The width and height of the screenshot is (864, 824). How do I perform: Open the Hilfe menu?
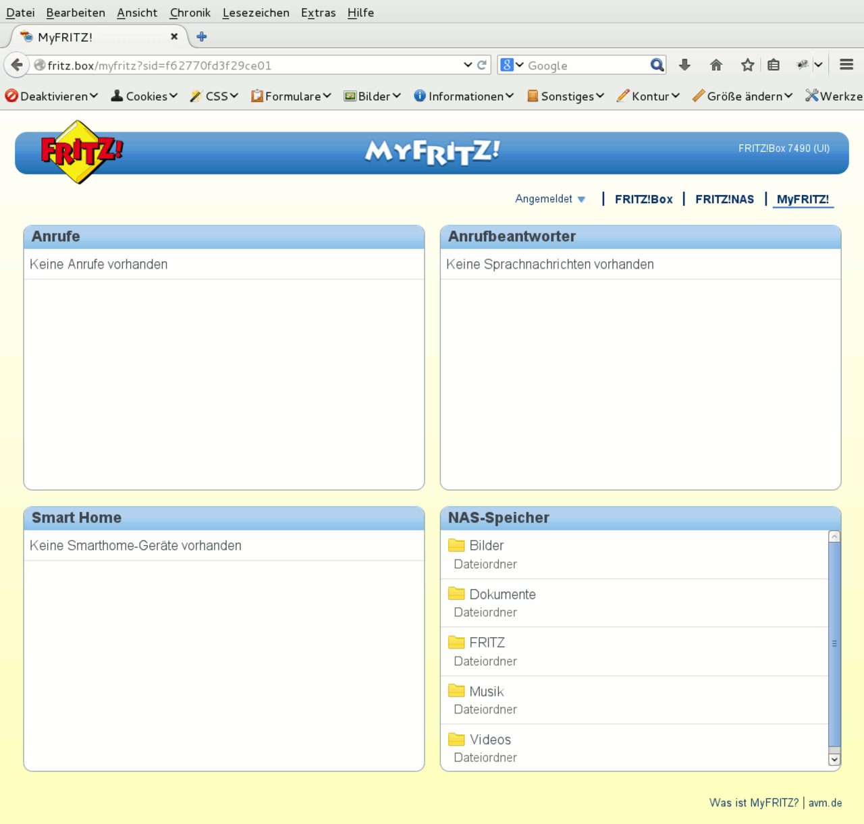coord(360,12)
